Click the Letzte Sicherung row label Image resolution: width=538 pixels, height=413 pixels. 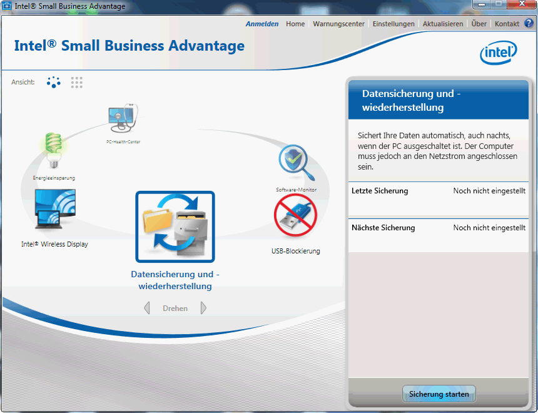point(380,191)
